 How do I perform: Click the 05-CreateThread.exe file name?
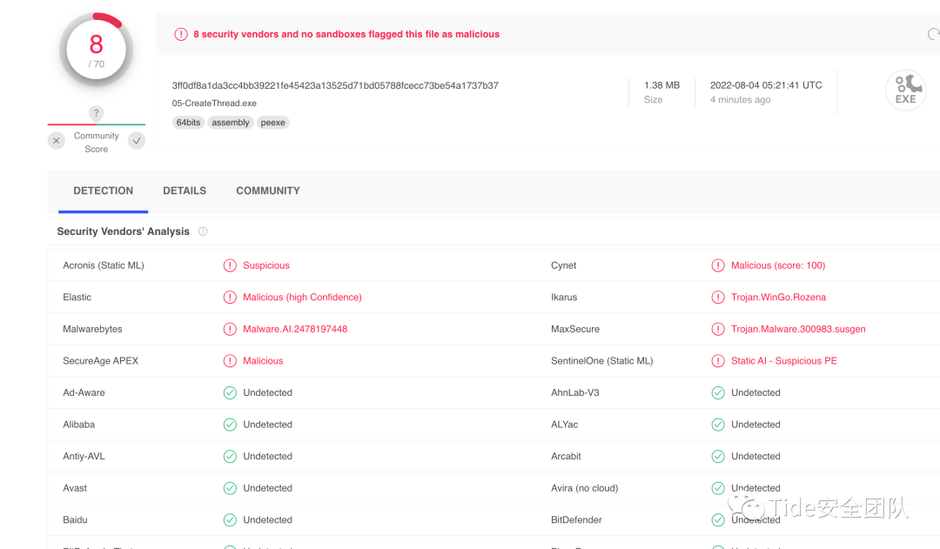214,103
